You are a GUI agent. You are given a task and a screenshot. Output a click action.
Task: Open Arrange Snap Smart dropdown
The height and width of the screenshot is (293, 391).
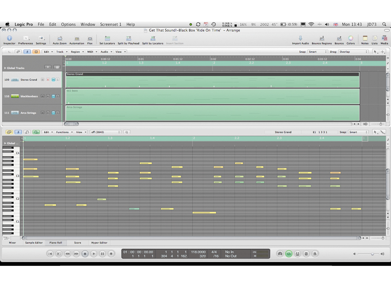click(317, 52)
